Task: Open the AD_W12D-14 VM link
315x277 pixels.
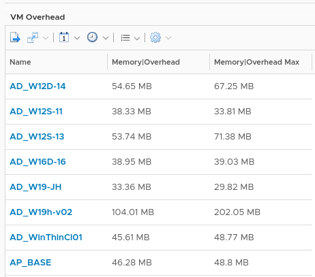Action: (37, 86)
